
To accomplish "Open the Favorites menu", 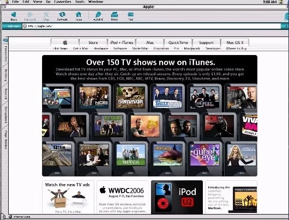I will [63, 2].
